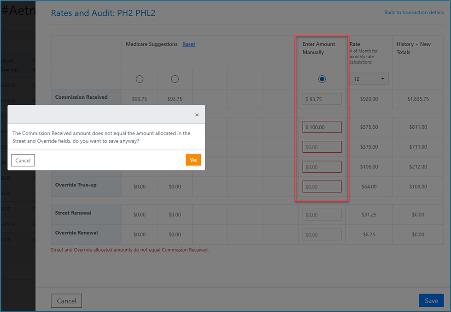451x312 pixels.
Task: Focus the manual amount field containing $100.00
Action: coord(322,127)
